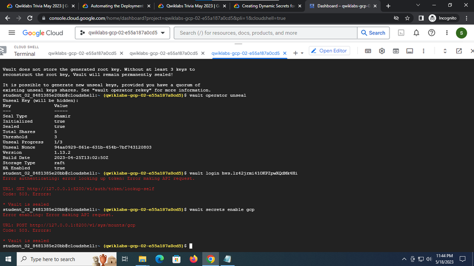The image size is (474, 266).
Task: Close the first Cloud Shell terminal tab
Action: click(121, 53)
